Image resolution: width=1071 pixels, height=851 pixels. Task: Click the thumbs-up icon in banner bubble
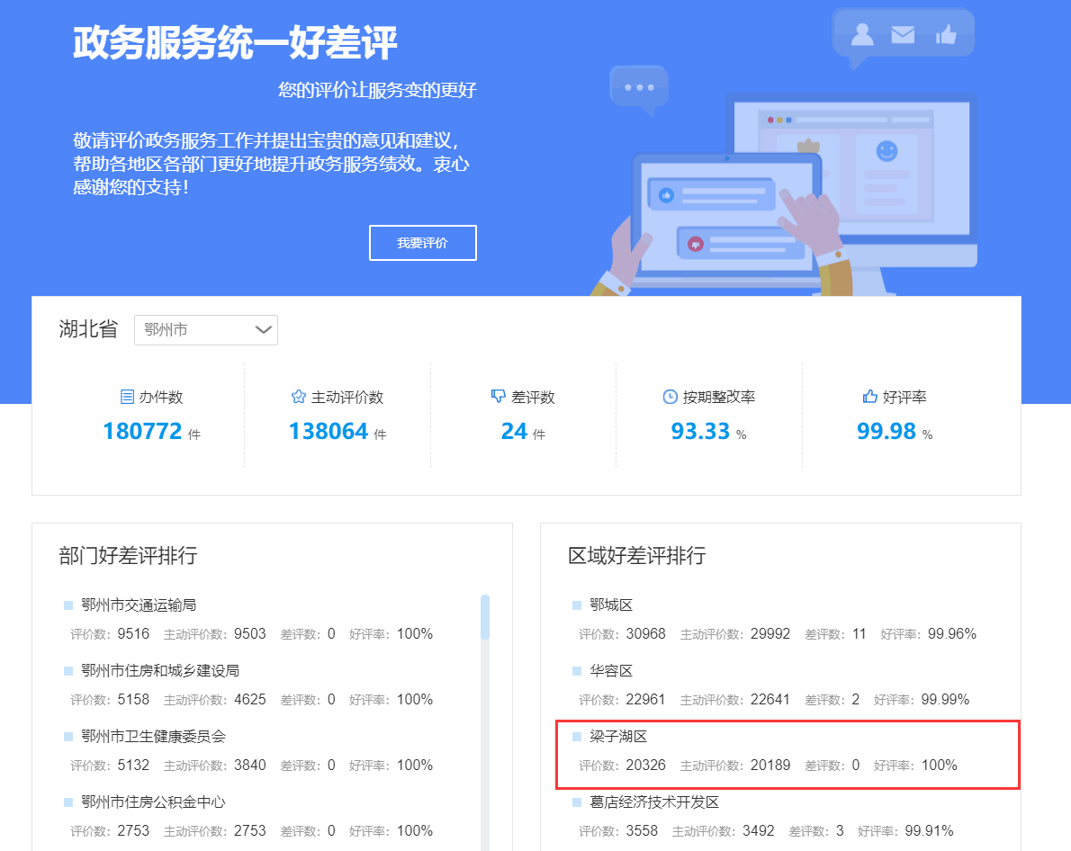[946, 33]
